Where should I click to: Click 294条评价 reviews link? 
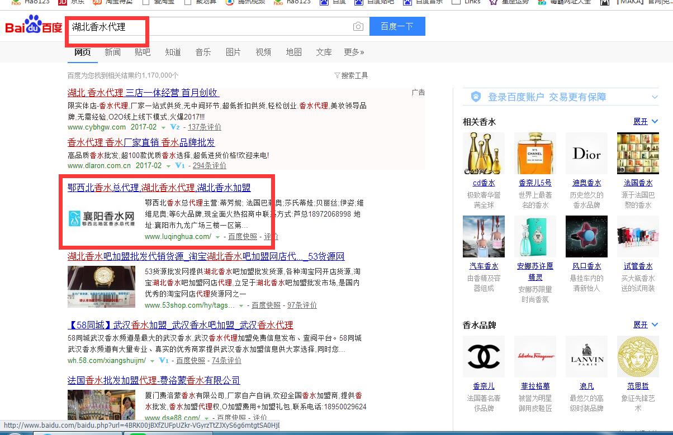coord(210,166)
